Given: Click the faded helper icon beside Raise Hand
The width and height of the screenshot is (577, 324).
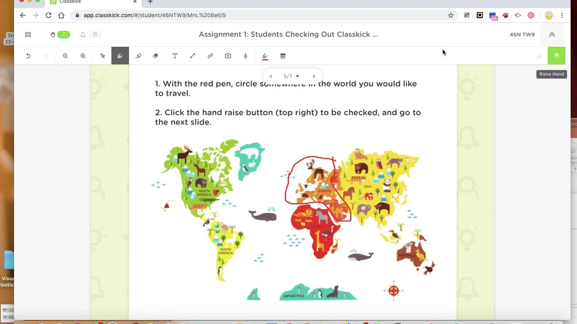Looking at the screenshot, I should pyautogui.click(x=539, y=56).
